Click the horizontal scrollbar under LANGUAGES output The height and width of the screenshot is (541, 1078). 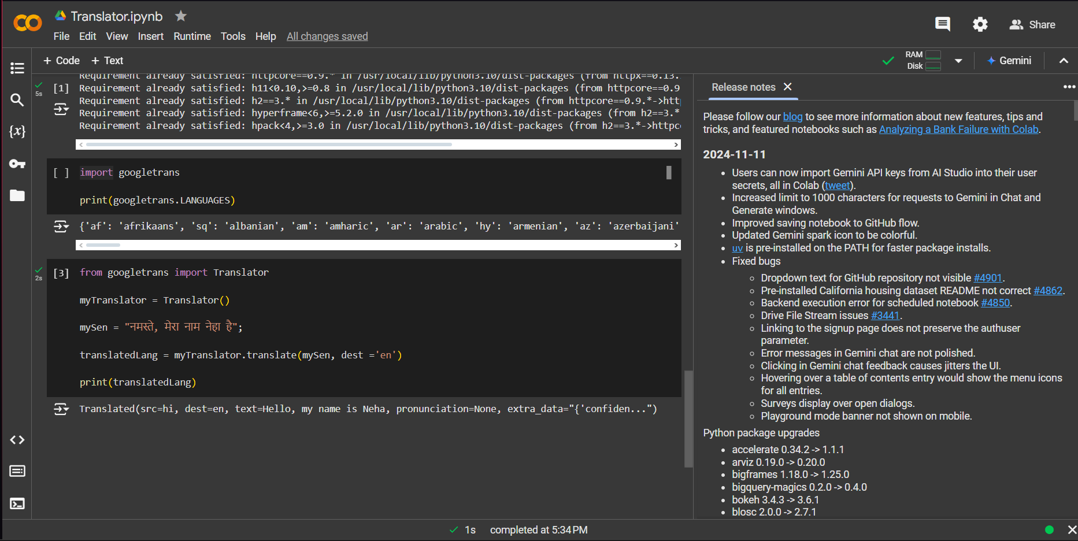point(378,245)
